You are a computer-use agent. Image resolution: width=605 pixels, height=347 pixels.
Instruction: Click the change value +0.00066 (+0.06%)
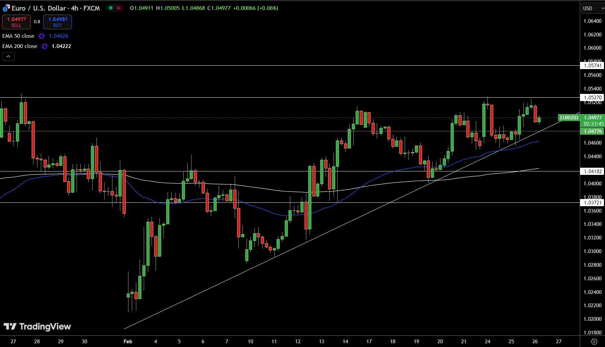point(255,8)
